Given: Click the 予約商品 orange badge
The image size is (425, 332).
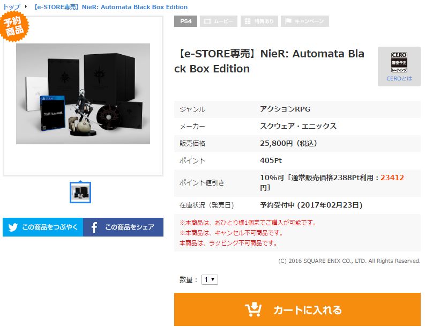Looking at the screenshot, I should point(14,27).
